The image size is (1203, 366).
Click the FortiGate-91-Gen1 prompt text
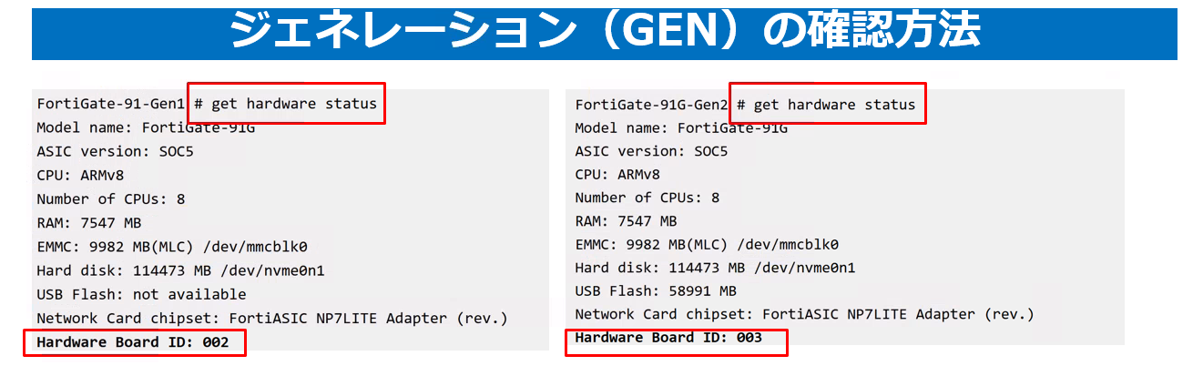111,104
